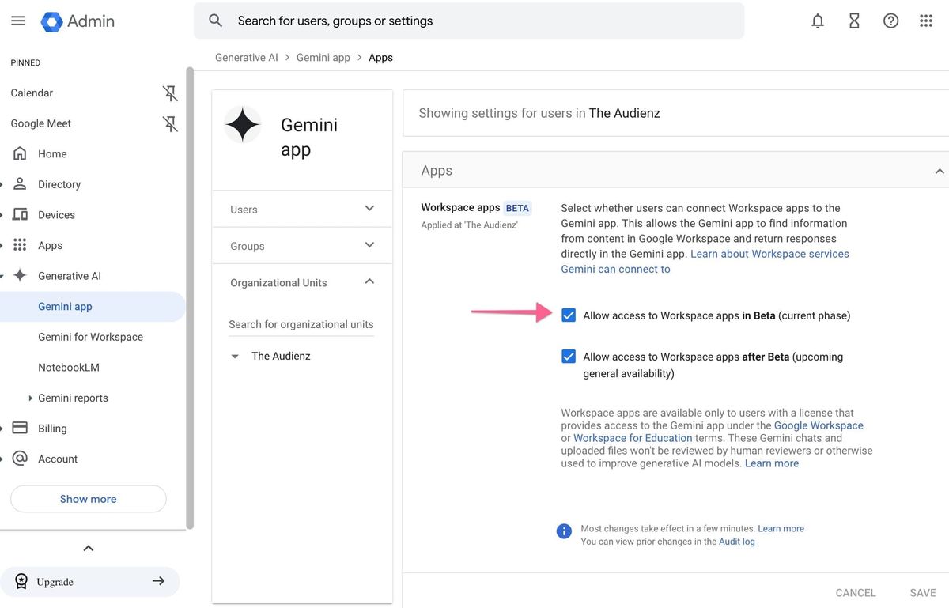Open the Google apps grid launcher
Image resolution: width=949 pixels, height=608 pixels.
pyautogui.click(x=926, y=20)
